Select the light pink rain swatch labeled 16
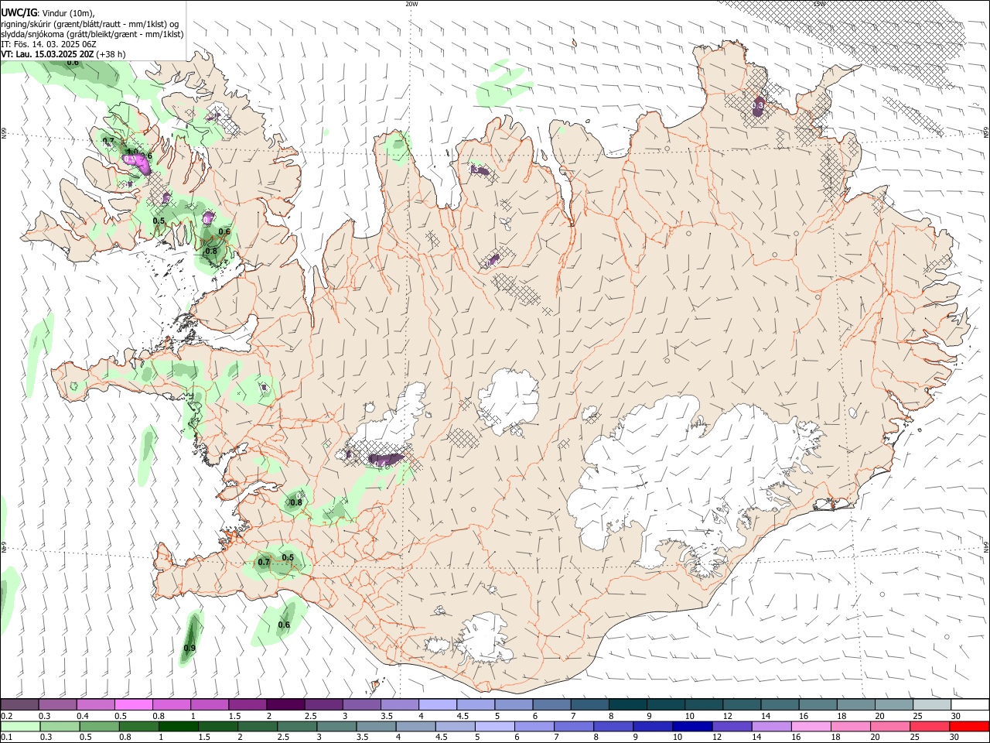This screenshot has width=990, height=743. coord(810,726)
